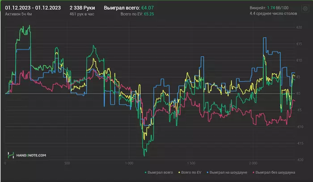Click the €20 y-axis label
The height and width of the screenshot is (182, 313).
tap(299, 27)
